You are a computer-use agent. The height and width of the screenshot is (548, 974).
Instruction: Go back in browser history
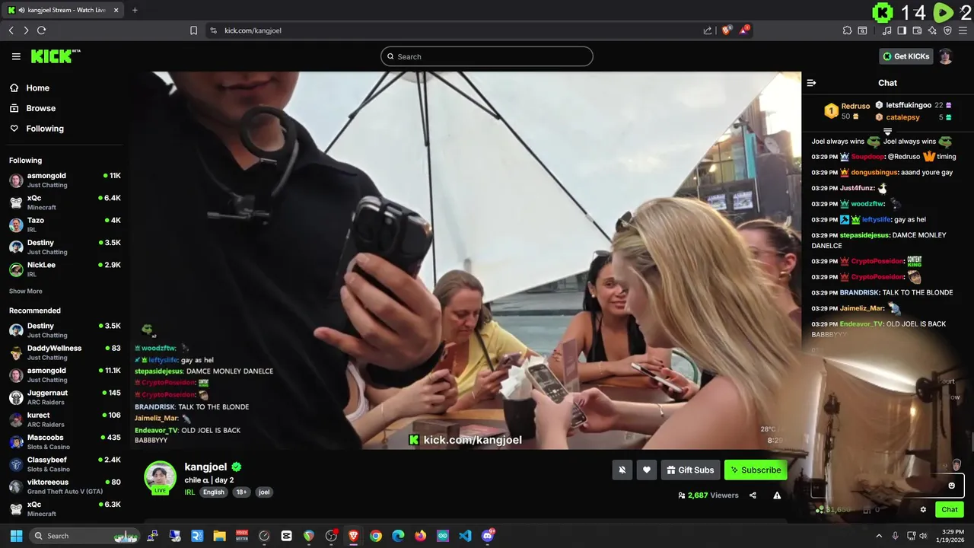point(11,30)
